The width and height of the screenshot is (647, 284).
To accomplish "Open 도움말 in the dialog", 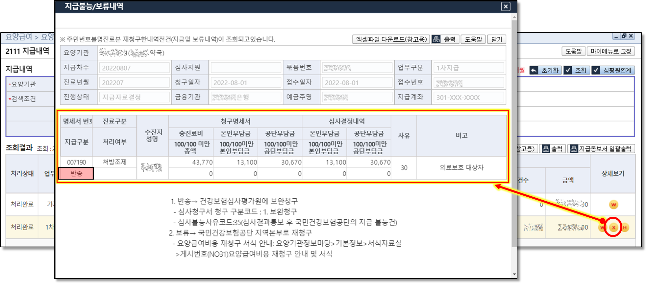I will pos(473,39).
